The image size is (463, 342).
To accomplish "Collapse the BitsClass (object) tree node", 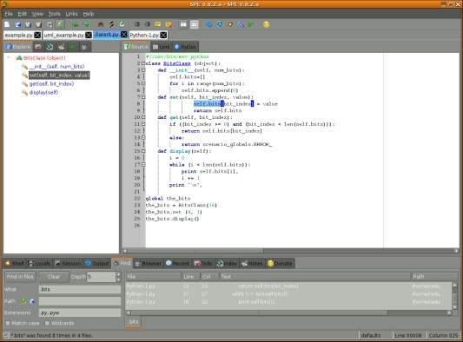I will (x=9, y=58).
